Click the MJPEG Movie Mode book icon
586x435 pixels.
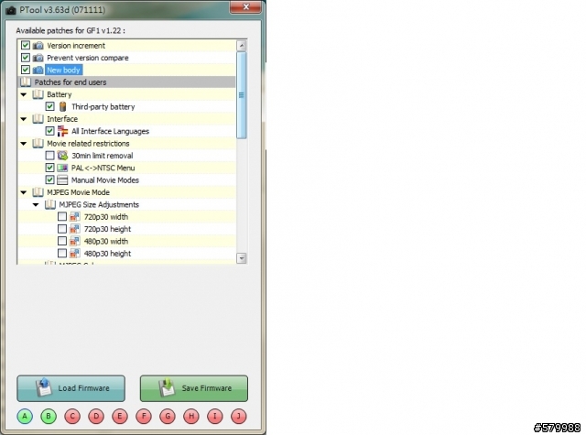[x=38, y=192]
